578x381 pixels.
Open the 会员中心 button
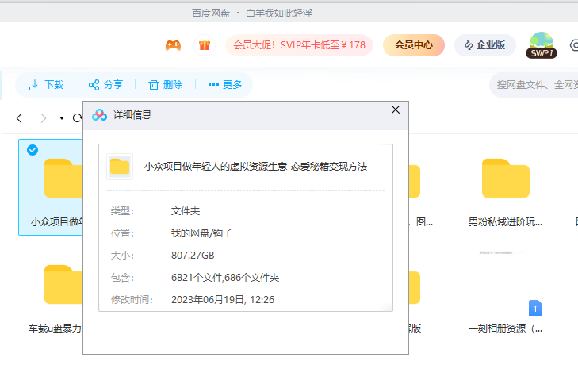pyautogui.click(x=413, y=45)
